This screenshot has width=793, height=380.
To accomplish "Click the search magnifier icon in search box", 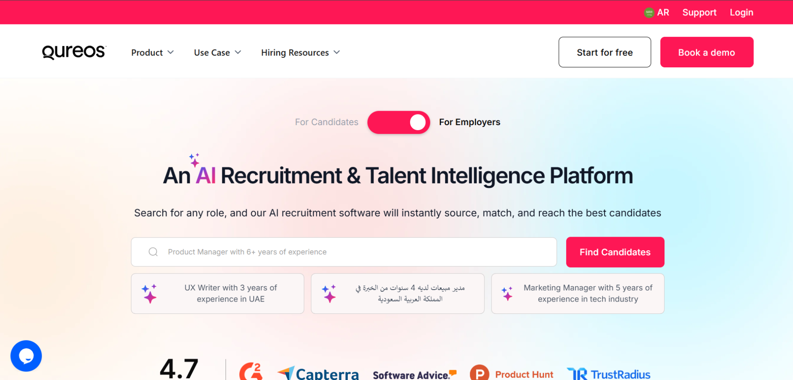I will (153, 252).
